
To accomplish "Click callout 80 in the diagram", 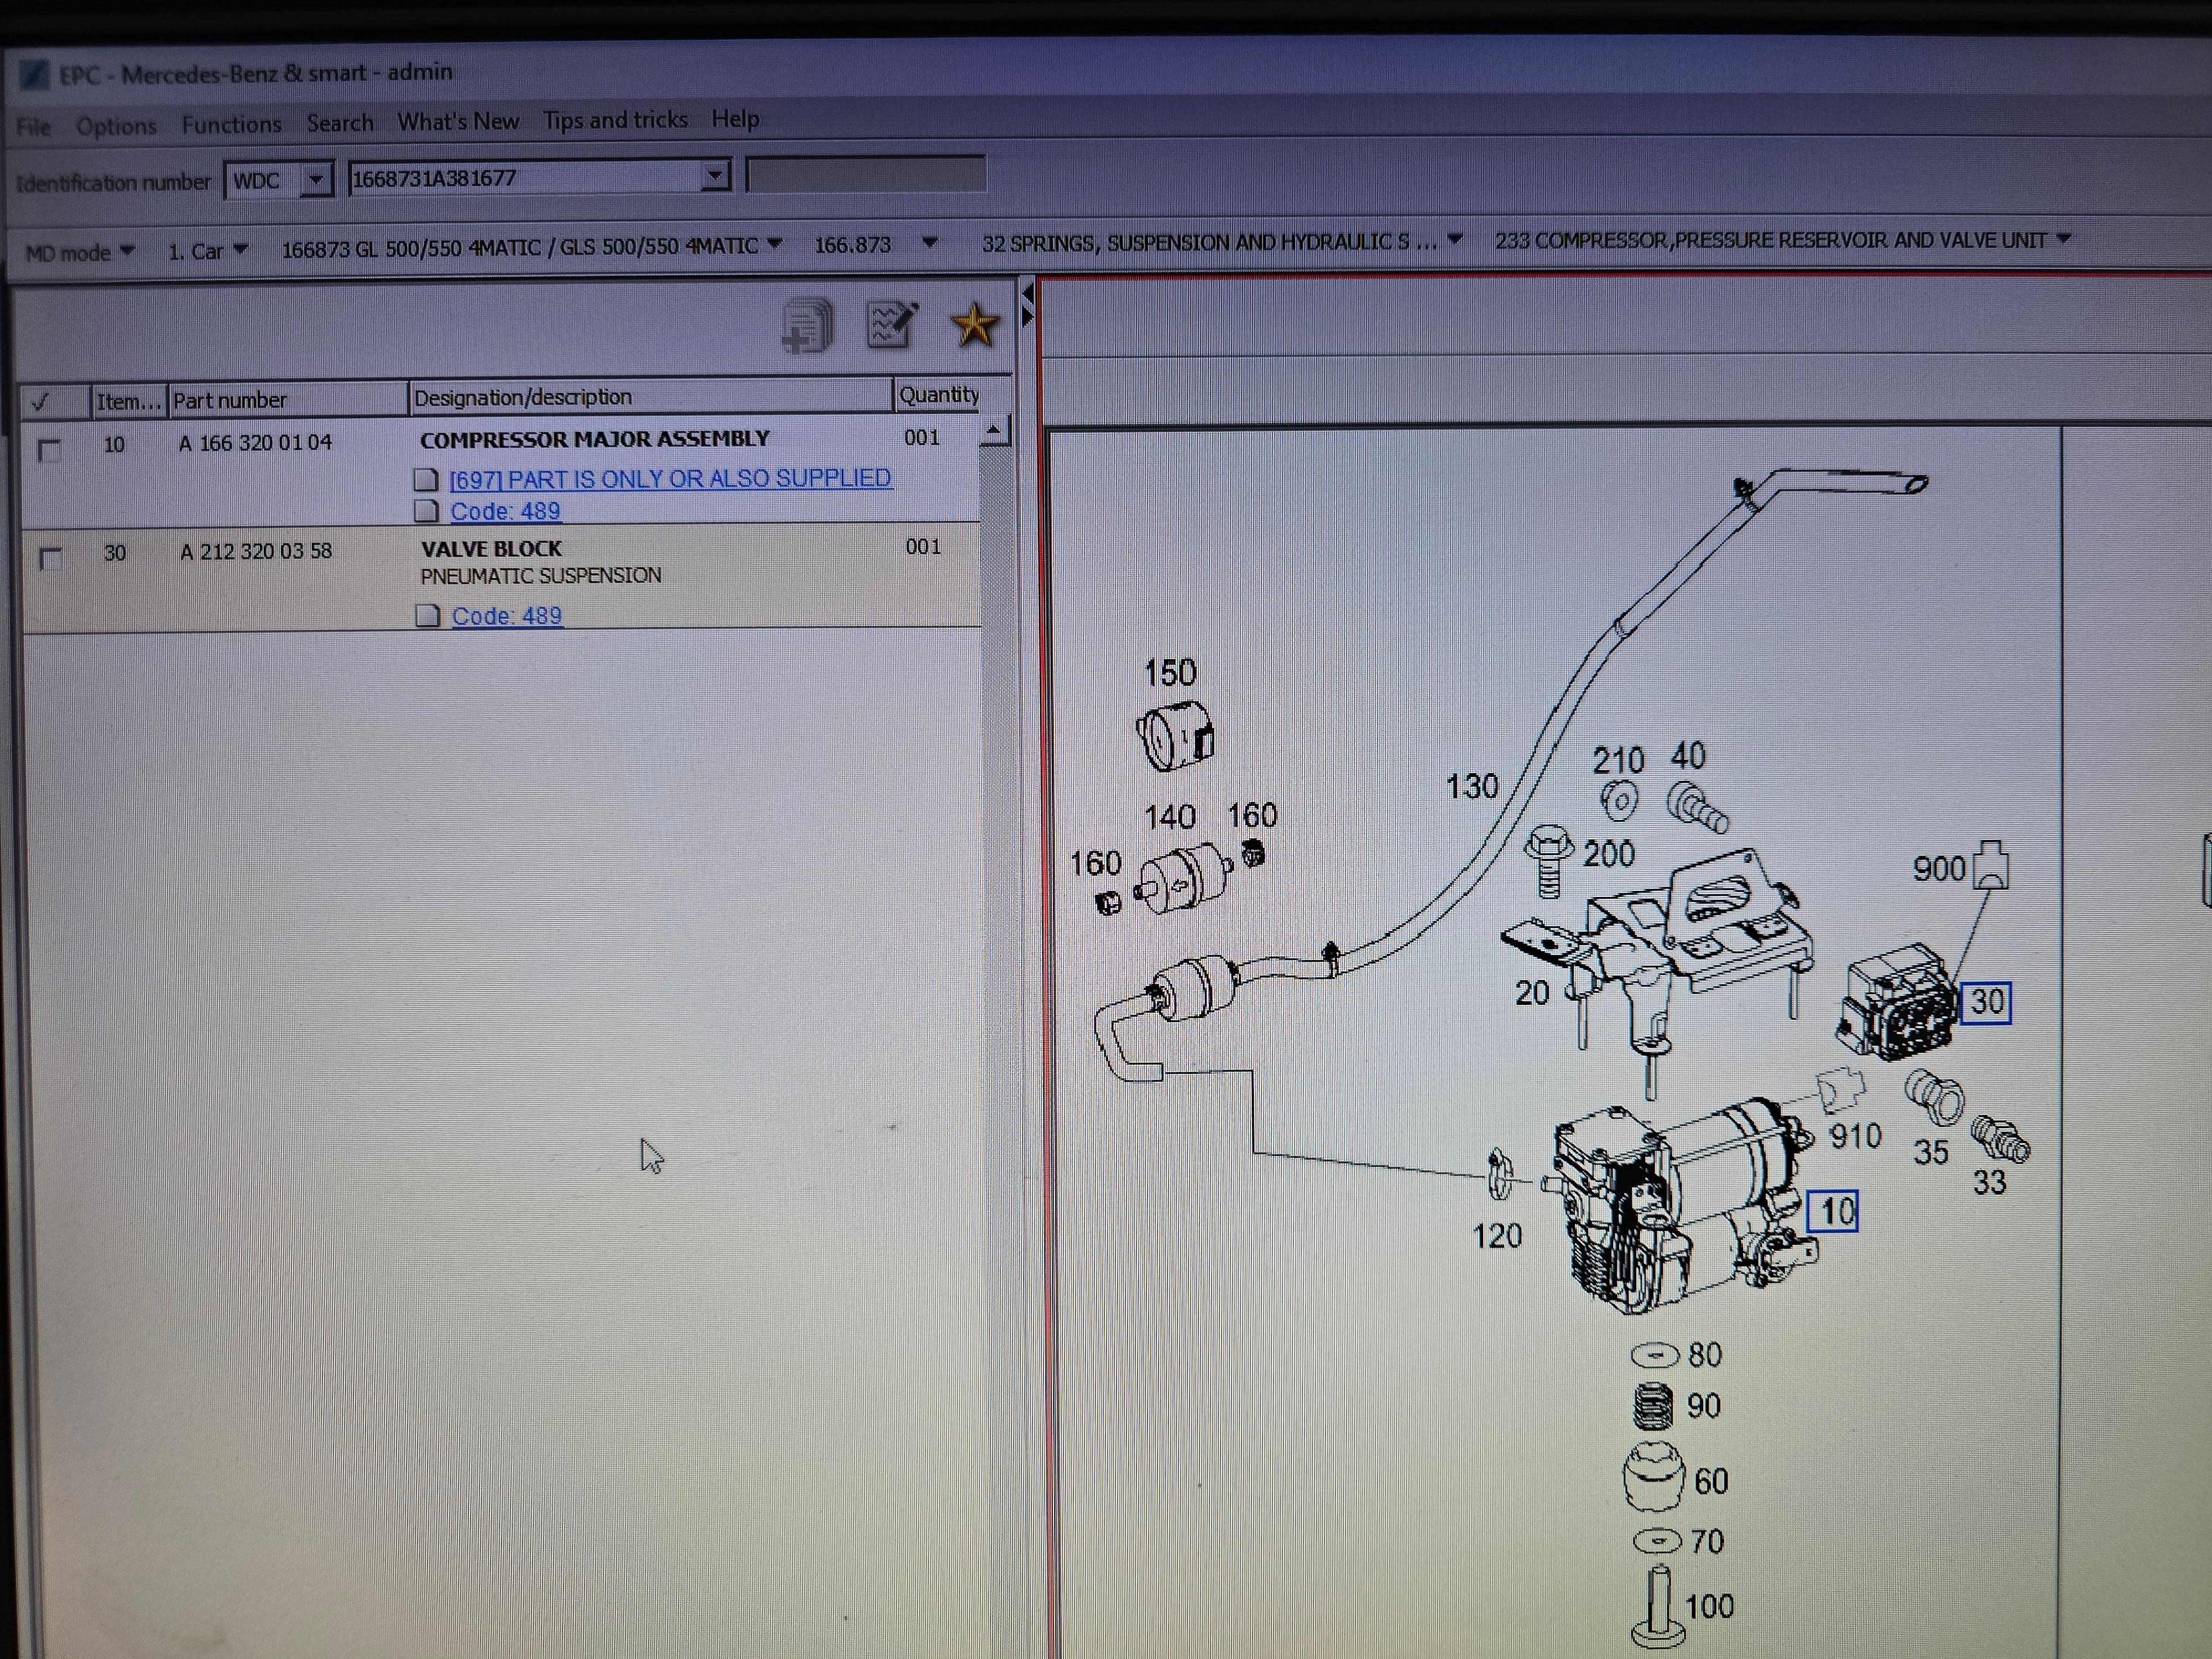I will (1705, 1355).
